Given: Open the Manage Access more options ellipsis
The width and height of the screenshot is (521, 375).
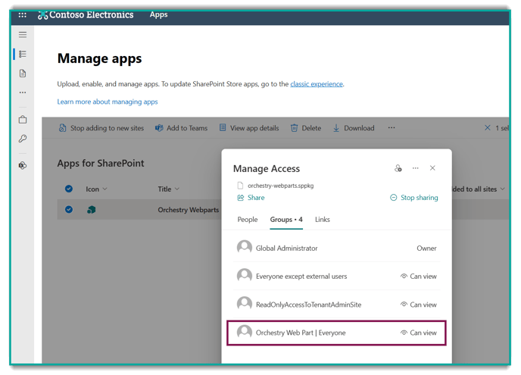Looking at the screenshot, I should [x=415, y=168].
